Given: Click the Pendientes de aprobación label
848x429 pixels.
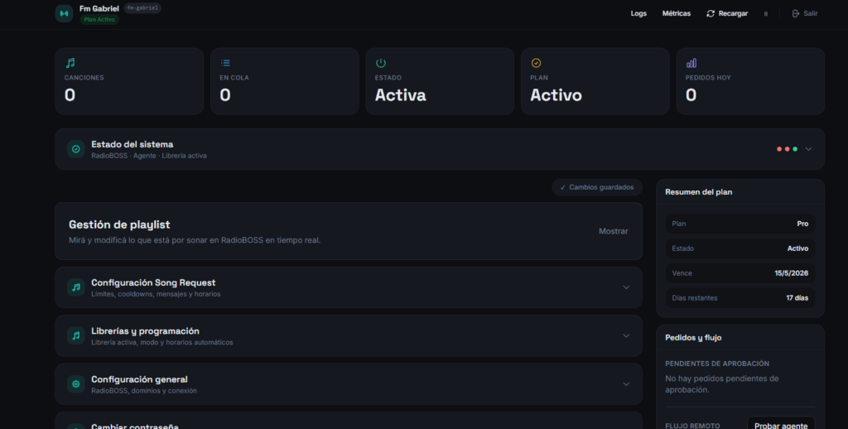Looking at the screenshot, I should click(717, 364).
